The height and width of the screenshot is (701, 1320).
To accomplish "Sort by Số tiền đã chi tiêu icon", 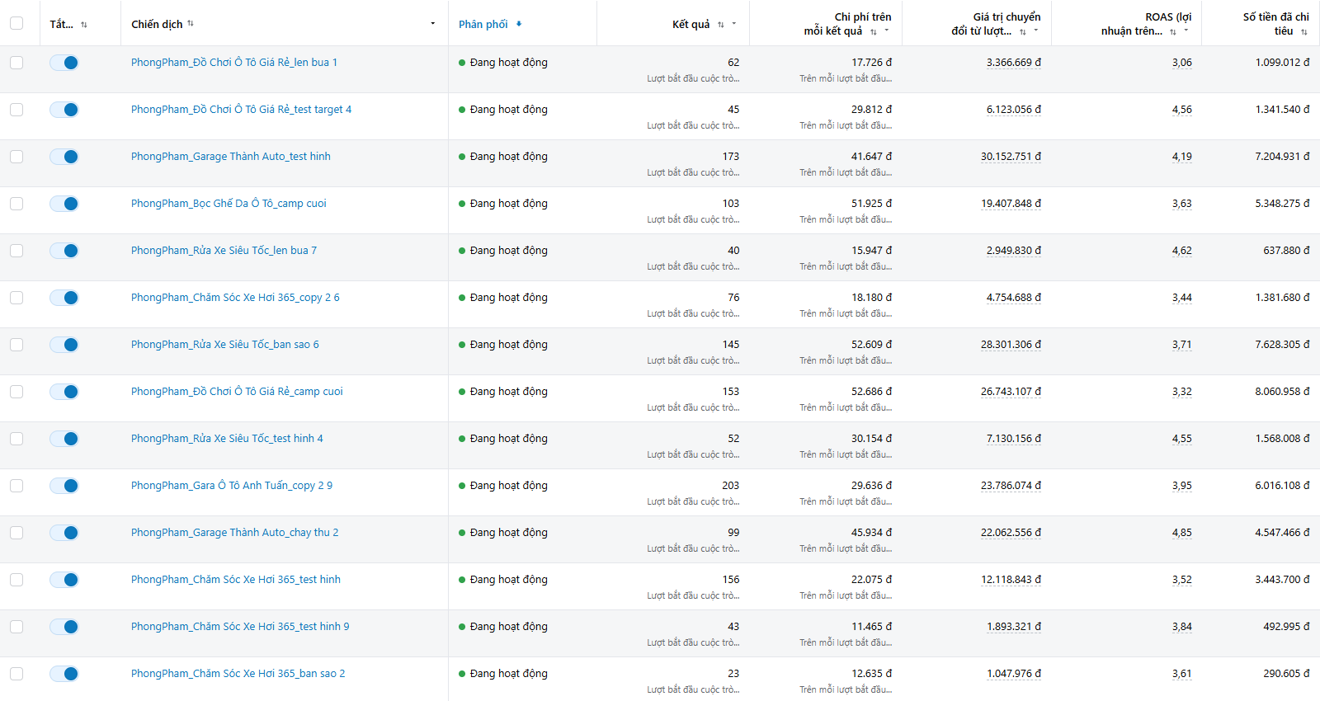I will pyautogui.click(x=1304, y=31).
